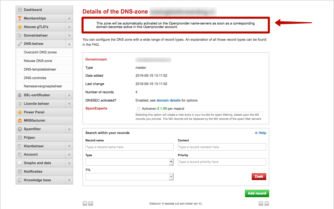The width and height of the screenshot is (334, 209).
Task: Click the green Add record button
Action: click(x=257, y=193)
